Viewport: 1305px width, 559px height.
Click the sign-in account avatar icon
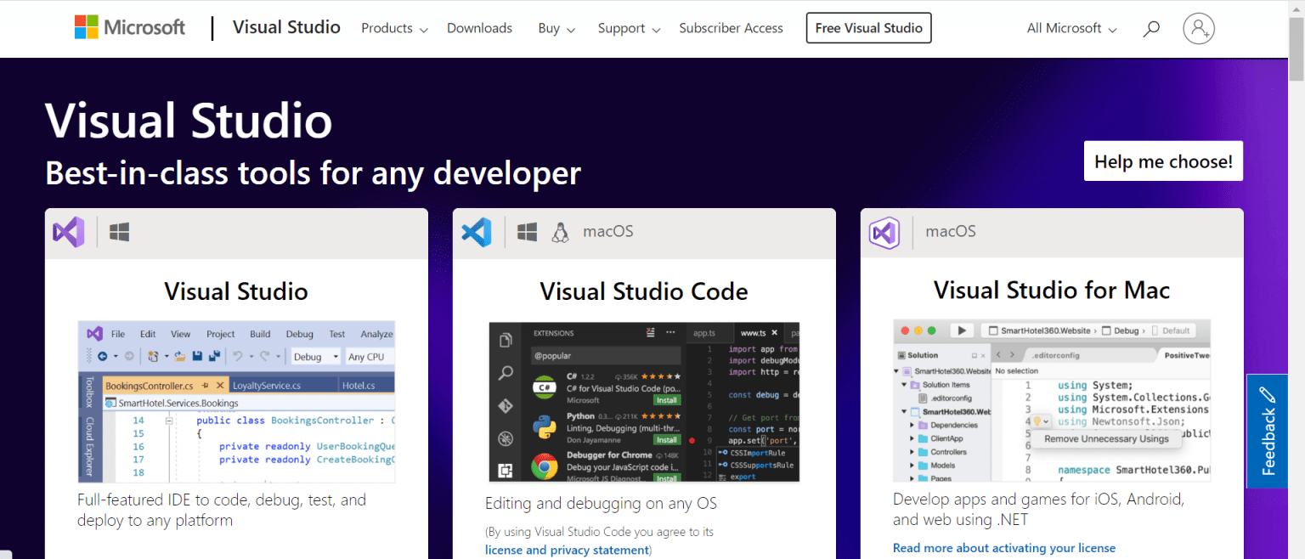[1198, 28]
